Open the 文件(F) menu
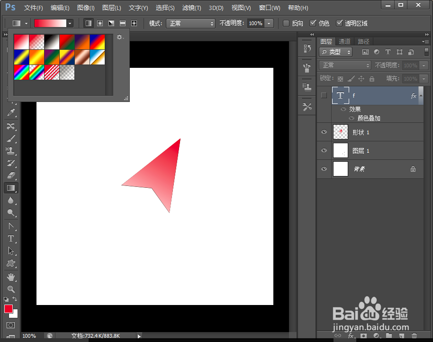Viewport: 433px width, 342px height. 34,8
